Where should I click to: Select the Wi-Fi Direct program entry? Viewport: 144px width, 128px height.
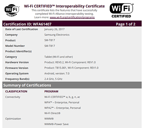click(52, 113)
